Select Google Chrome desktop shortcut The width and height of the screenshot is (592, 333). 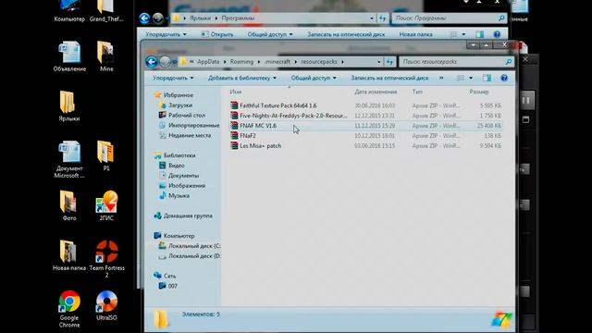click(x=69, y=309)
